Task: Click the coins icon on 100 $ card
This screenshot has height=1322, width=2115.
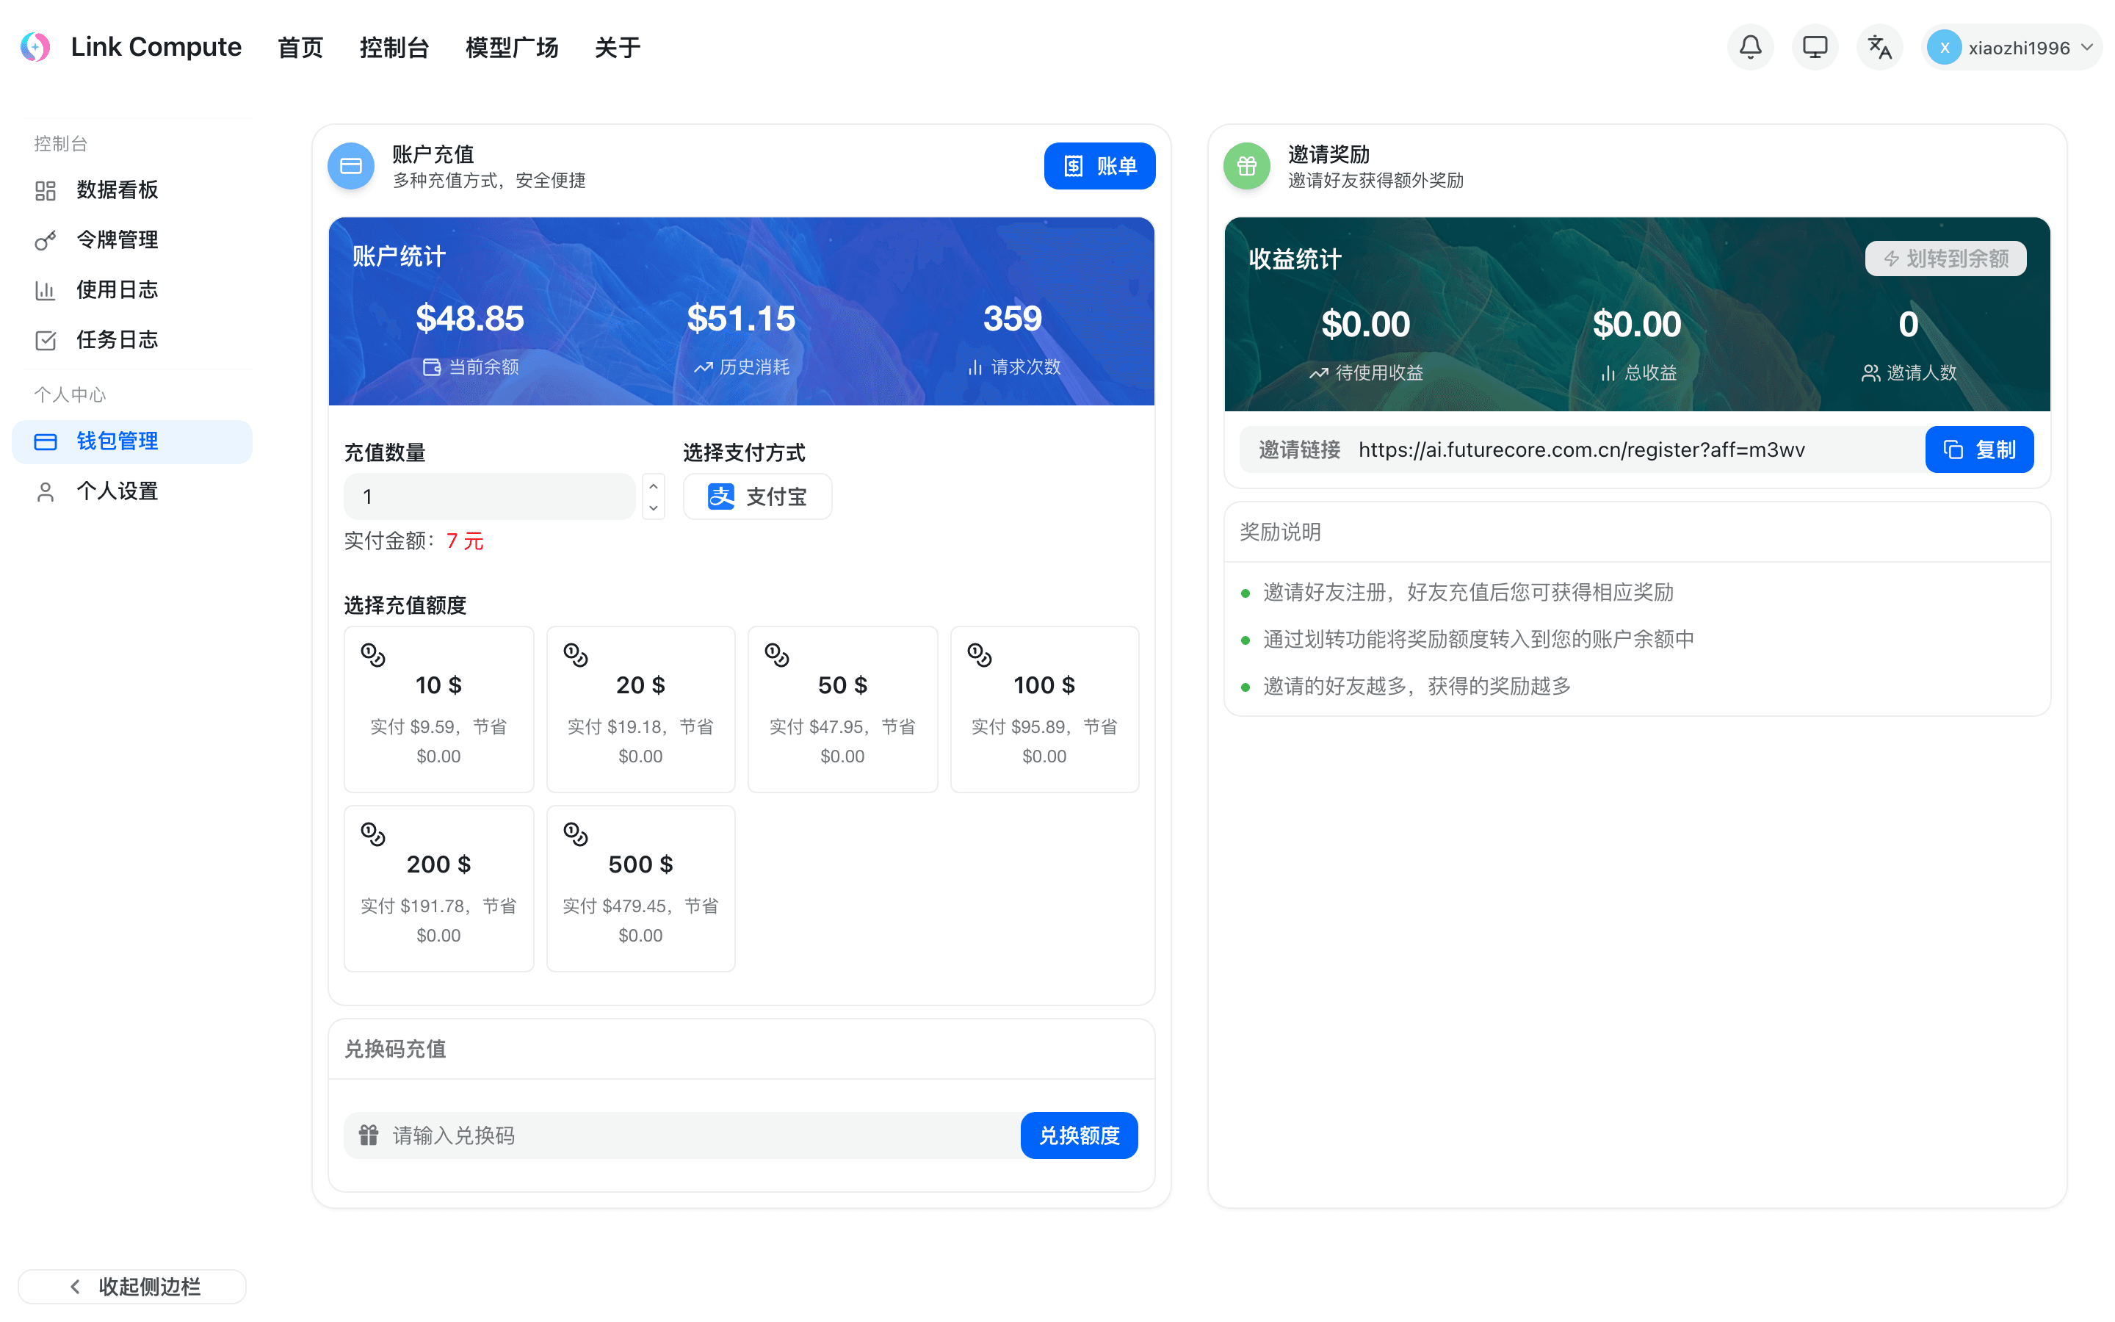Action: click(x=980, y=655)
